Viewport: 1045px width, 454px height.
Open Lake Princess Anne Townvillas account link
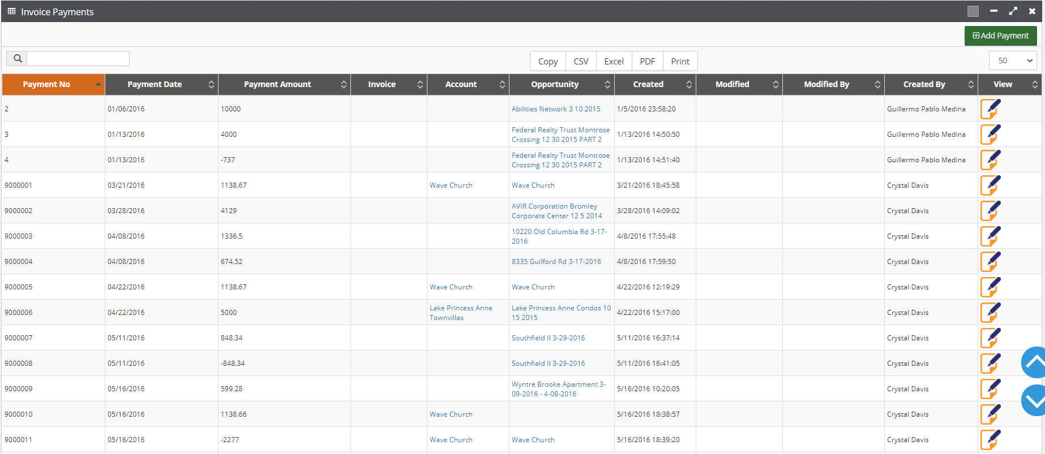[461, 313]
